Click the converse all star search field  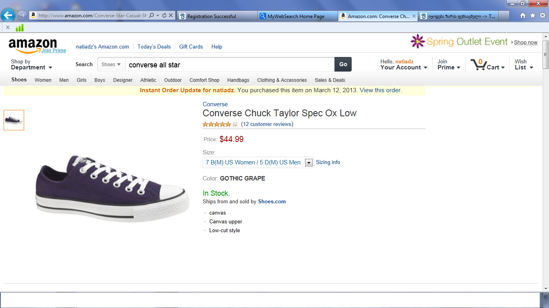coord(229,65)
